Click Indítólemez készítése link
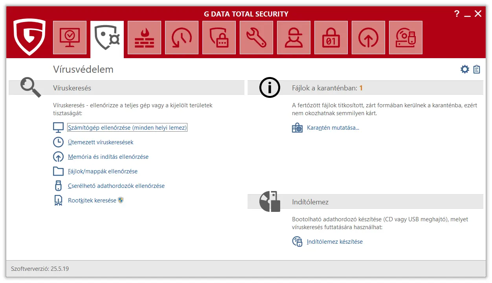Image resolution: width=492 pixels, height=283 pixels. point(334,242)
